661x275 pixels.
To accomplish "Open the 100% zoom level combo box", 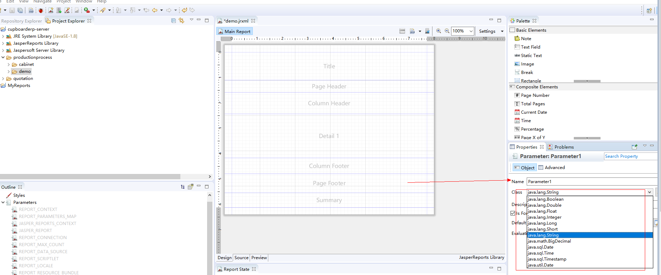I will pos(463,31).
